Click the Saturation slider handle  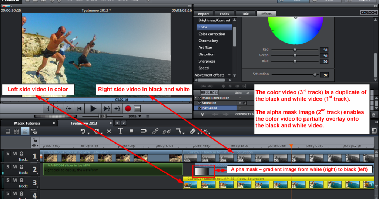click(x=315, y=75)
